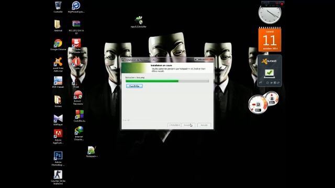Open the Adobe Photoshop shortcut
This screenshot has height=188, width=335.
[58, 159]
